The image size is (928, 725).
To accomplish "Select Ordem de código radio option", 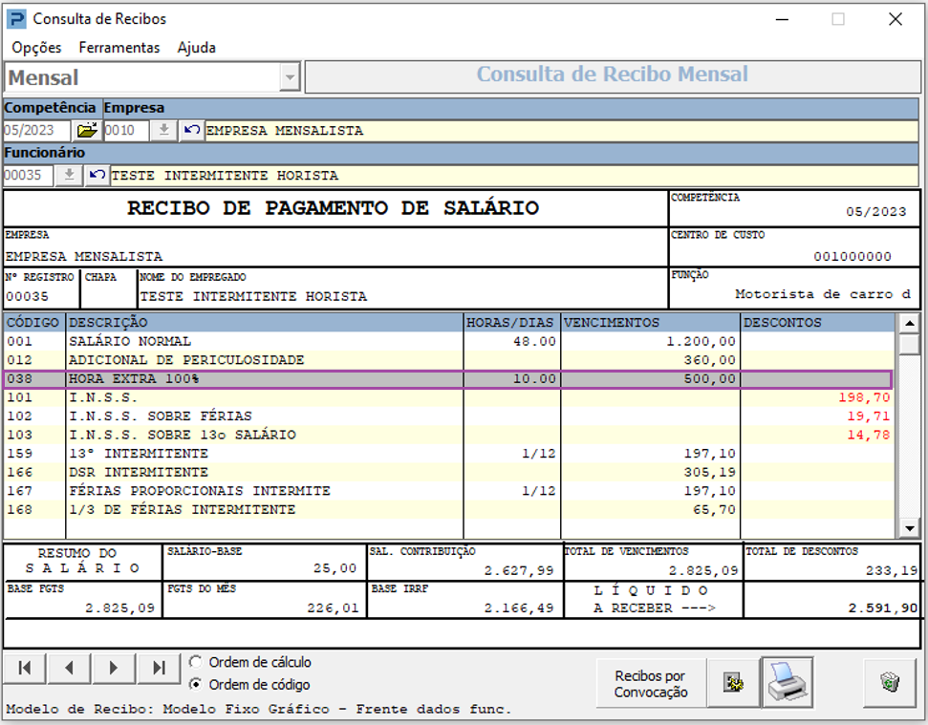I will pyautogui.click(x=196, y=684).
